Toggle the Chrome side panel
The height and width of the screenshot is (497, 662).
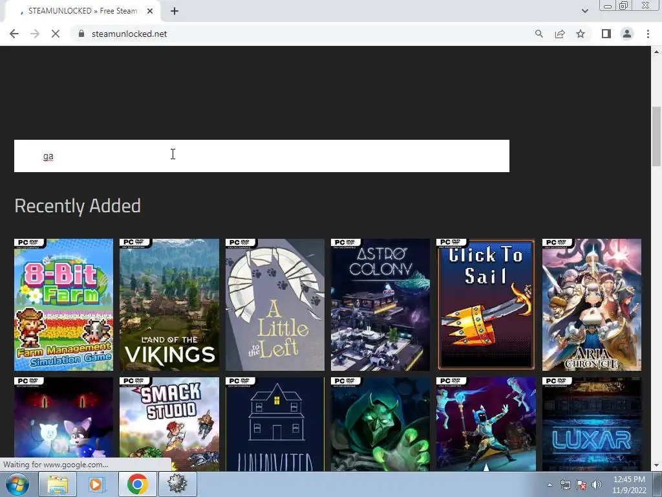606,34
